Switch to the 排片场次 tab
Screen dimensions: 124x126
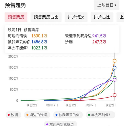pyautogui.click(x=76, y=17)
